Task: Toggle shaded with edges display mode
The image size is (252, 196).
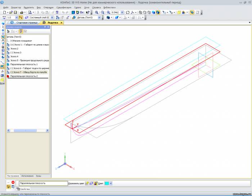Action: coord(158,12)
